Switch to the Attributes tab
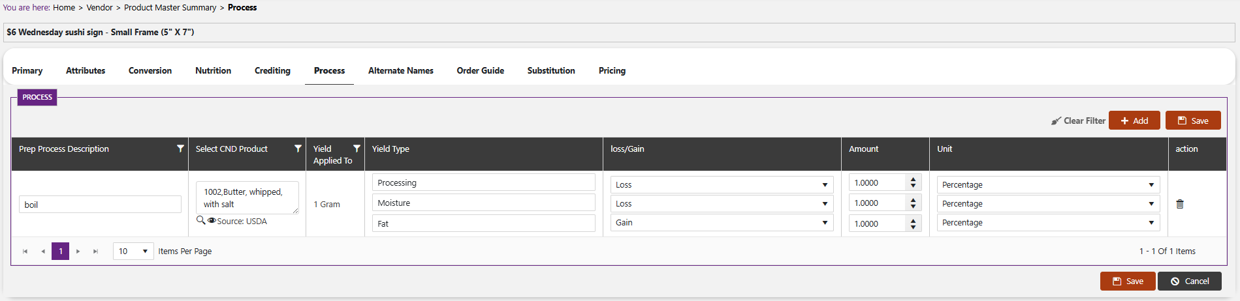This screenshot has height=301, width=1240. tap(86, 70)
